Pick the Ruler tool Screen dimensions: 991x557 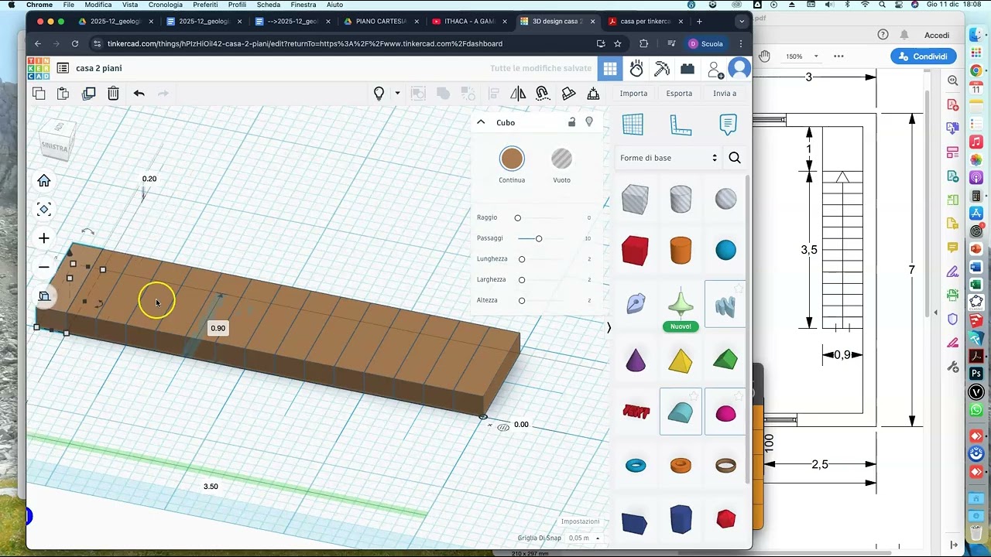tap(681, 125)
